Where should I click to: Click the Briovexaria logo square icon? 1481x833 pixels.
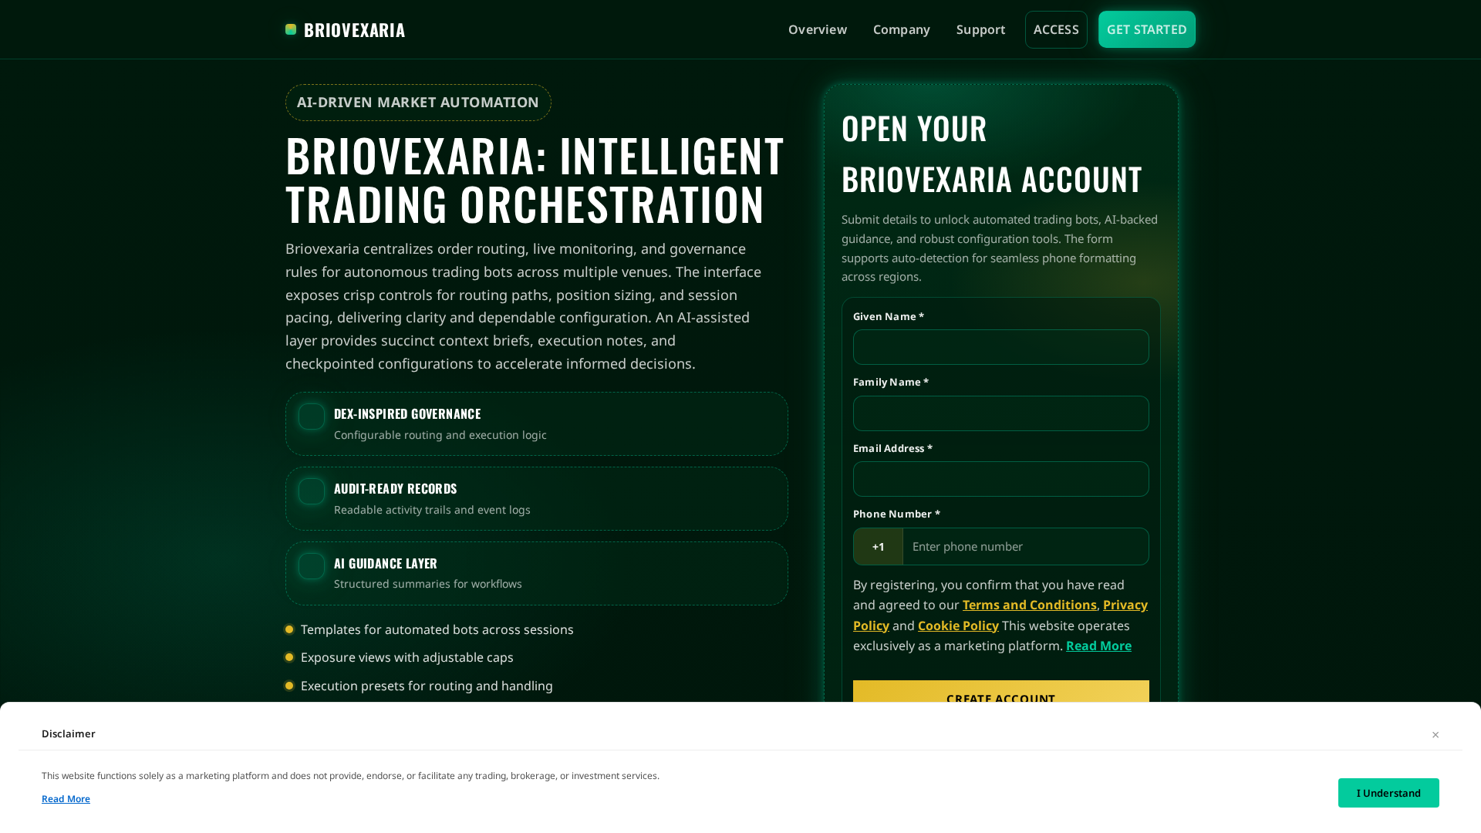point(291,29)
